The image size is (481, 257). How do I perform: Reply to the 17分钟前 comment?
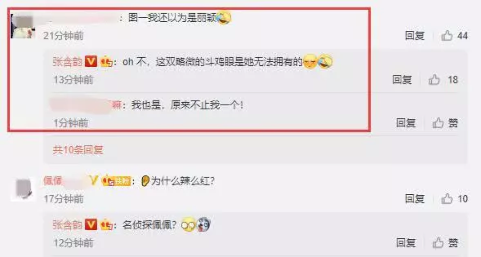click(415, 199)
